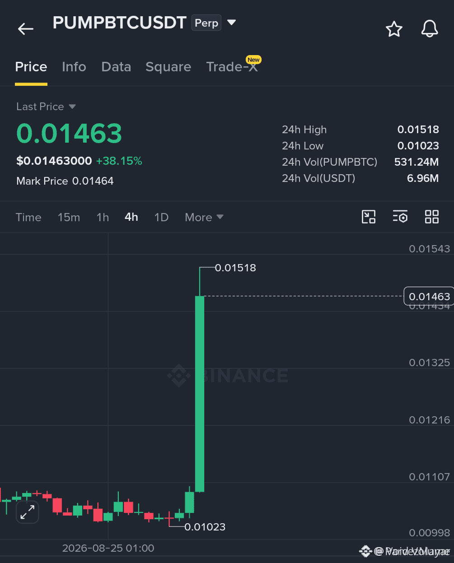Viewport: 454px width, 563px height.
Task: Switch to the Data tab
Action: (x=116, y=67)
